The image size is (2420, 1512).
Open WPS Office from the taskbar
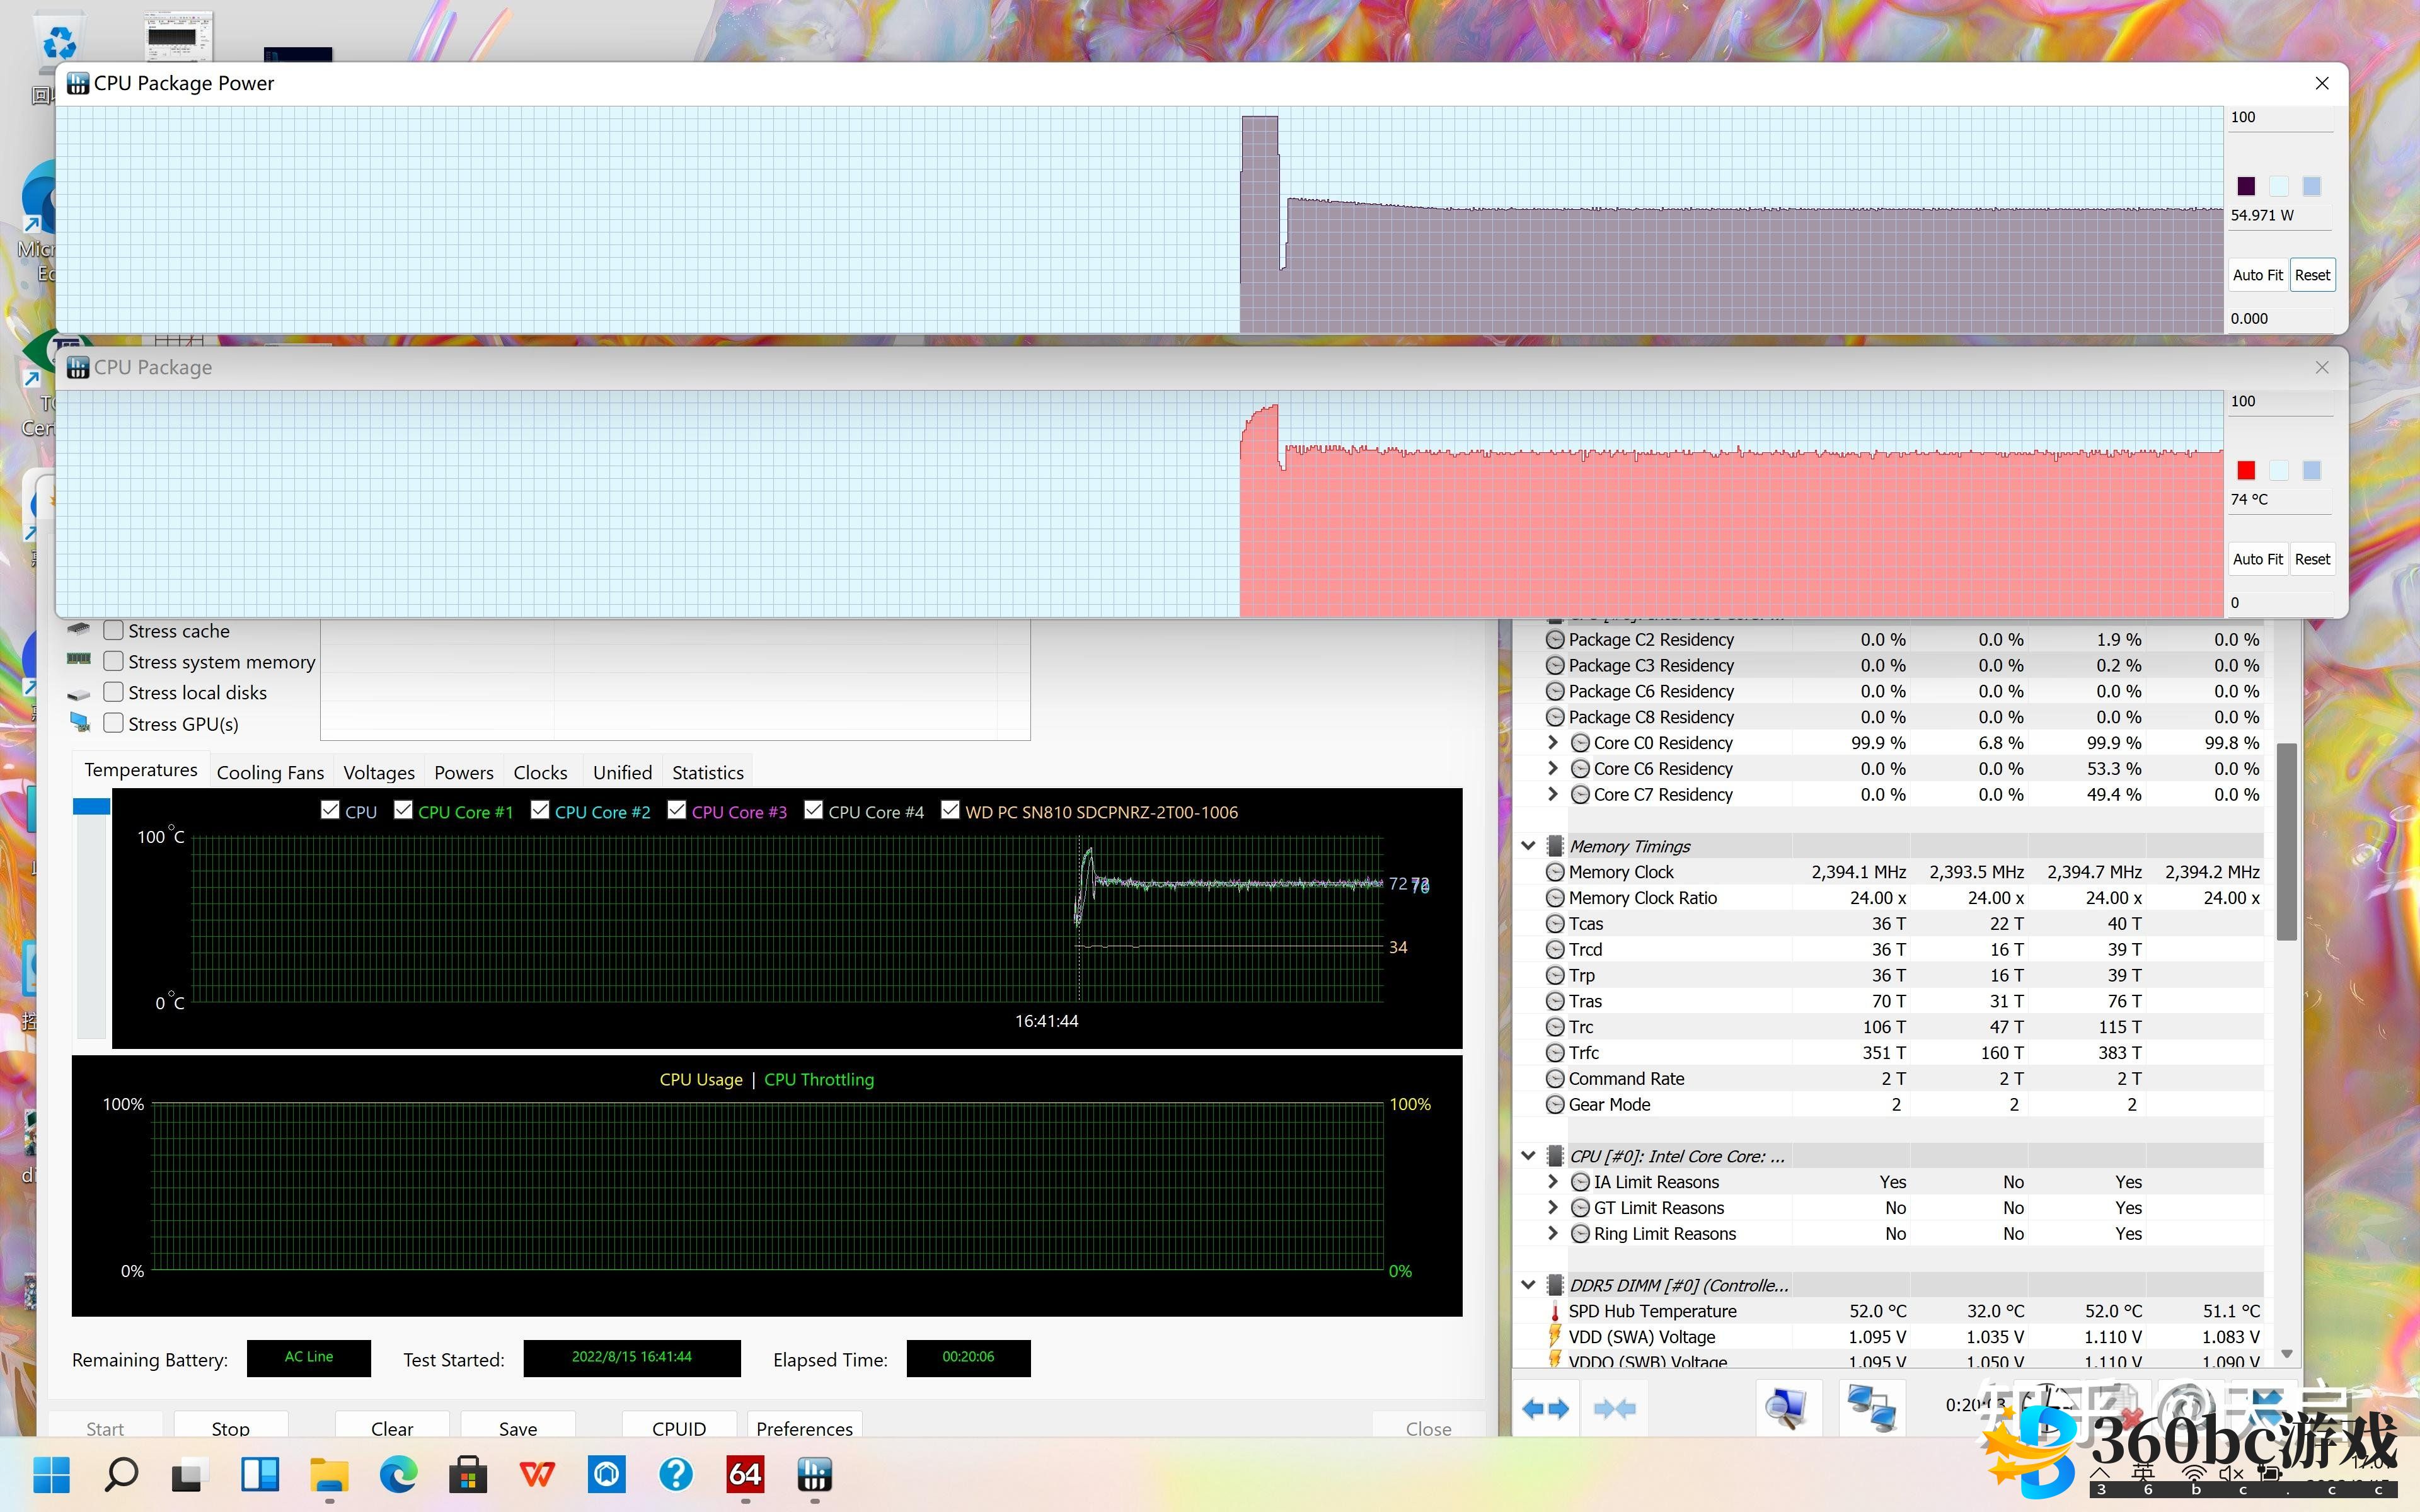click(537, 1474)
